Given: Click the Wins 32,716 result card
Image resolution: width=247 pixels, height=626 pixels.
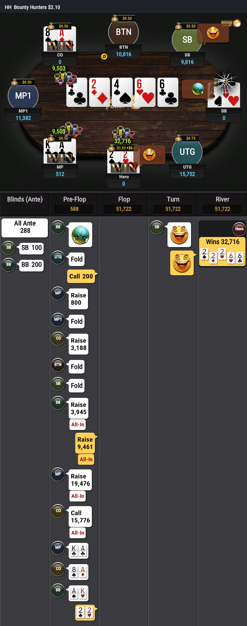Looking at the screenshot, I should [x=222, y=252].
